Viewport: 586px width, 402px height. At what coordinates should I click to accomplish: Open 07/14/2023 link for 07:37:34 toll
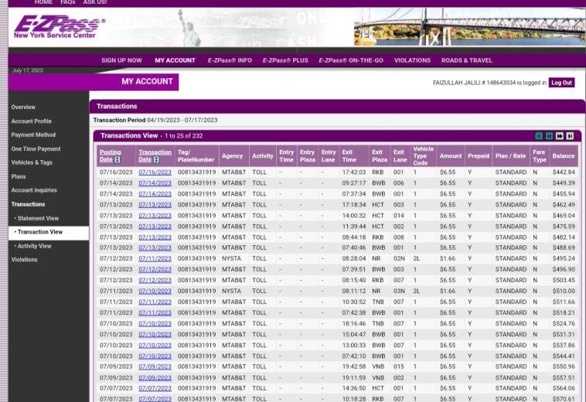[x=155, y=194]
